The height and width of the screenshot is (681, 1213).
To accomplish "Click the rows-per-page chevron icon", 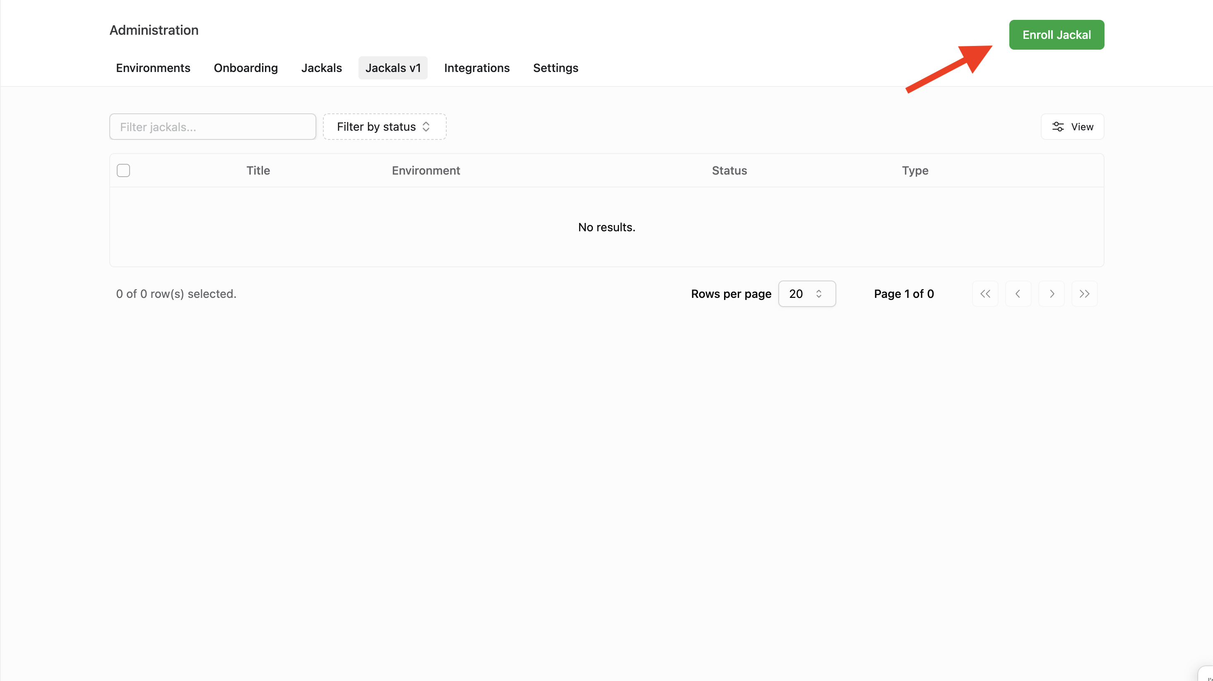I will coord(819,294).
